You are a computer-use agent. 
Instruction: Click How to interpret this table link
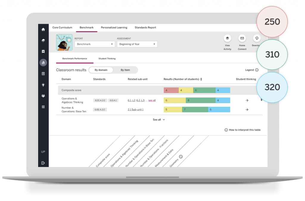(245, 130)
